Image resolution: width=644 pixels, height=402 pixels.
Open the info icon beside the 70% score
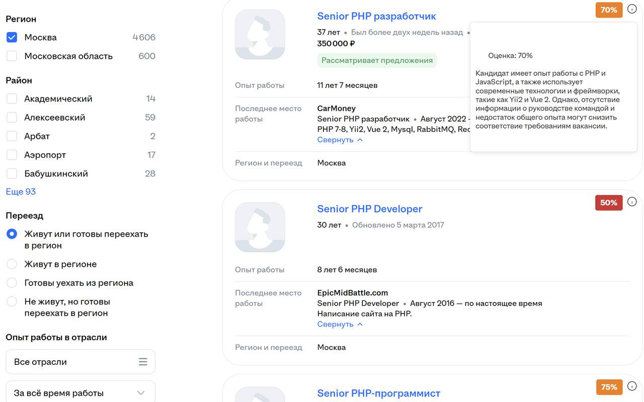click(632, 10)
